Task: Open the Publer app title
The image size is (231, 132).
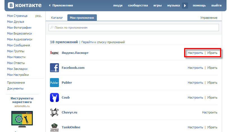Action: [x=67, y=83]
